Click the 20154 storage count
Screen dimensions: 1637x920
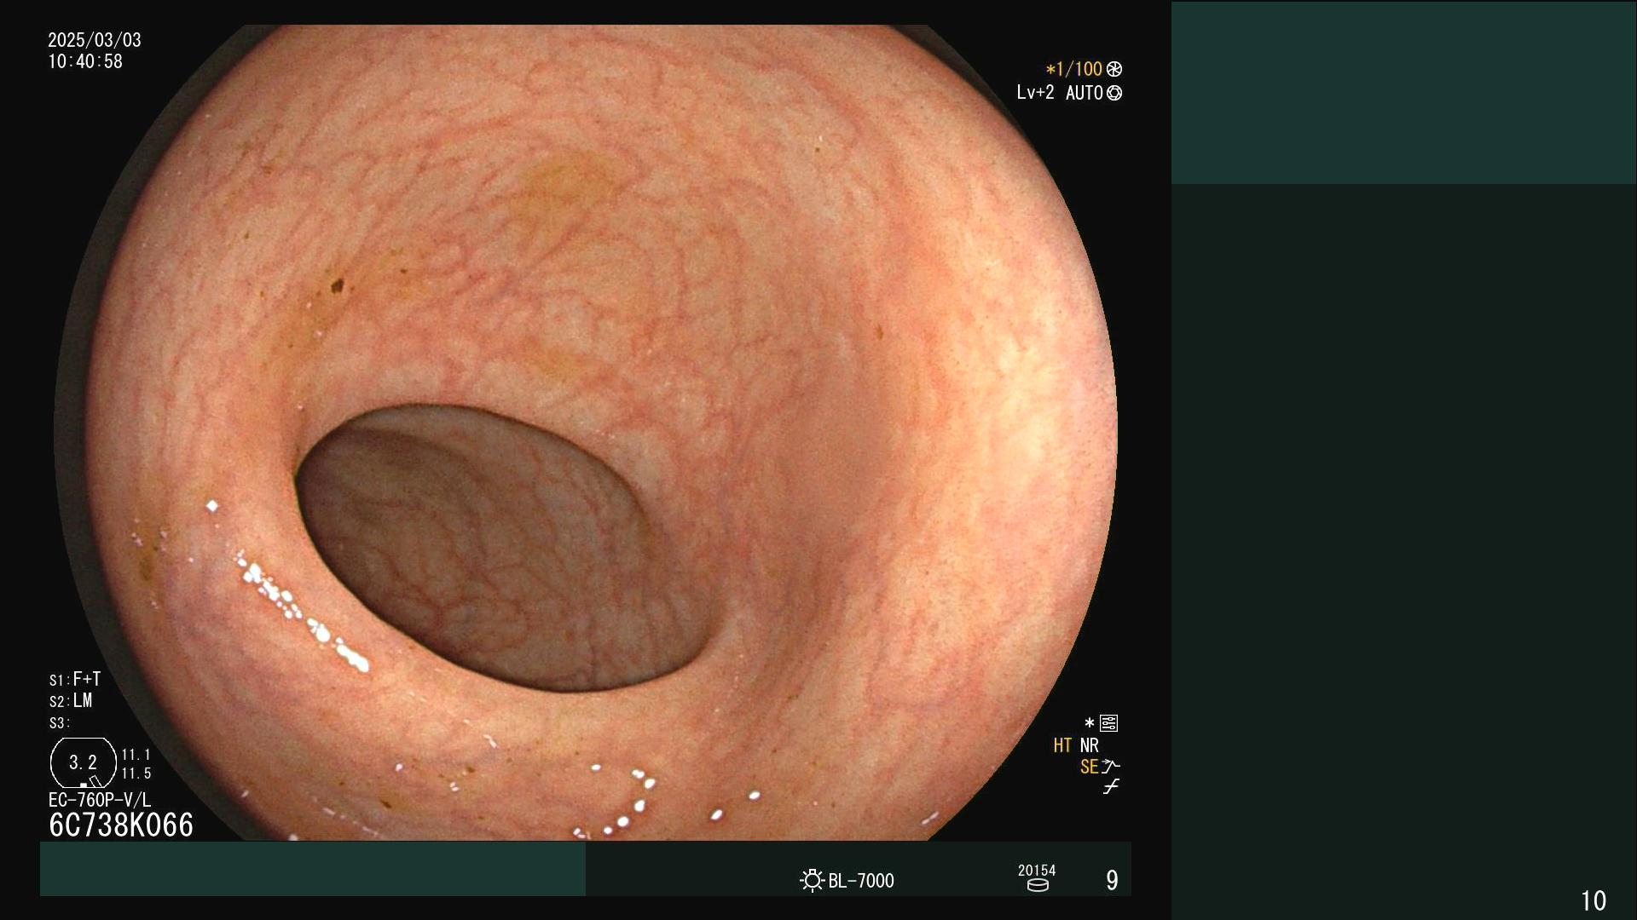1037,870
